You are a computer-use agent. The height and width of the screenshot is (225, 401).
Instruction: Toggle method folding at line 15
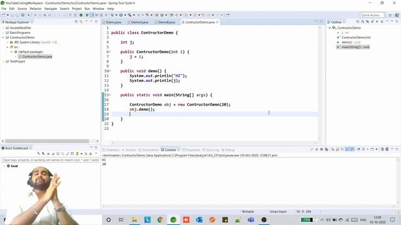coord(110,95)
